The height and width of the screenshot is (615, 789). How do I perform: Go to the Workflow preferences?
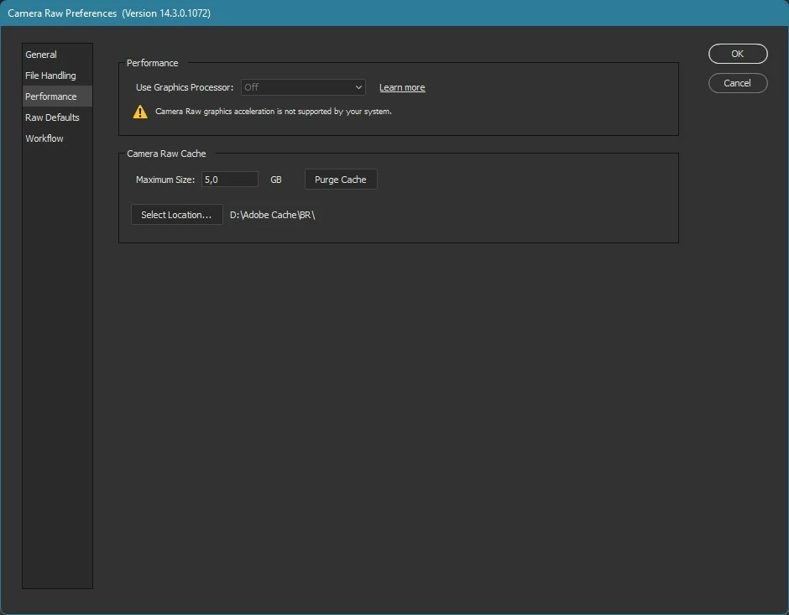pyautogui.click(x=57, y=138)
